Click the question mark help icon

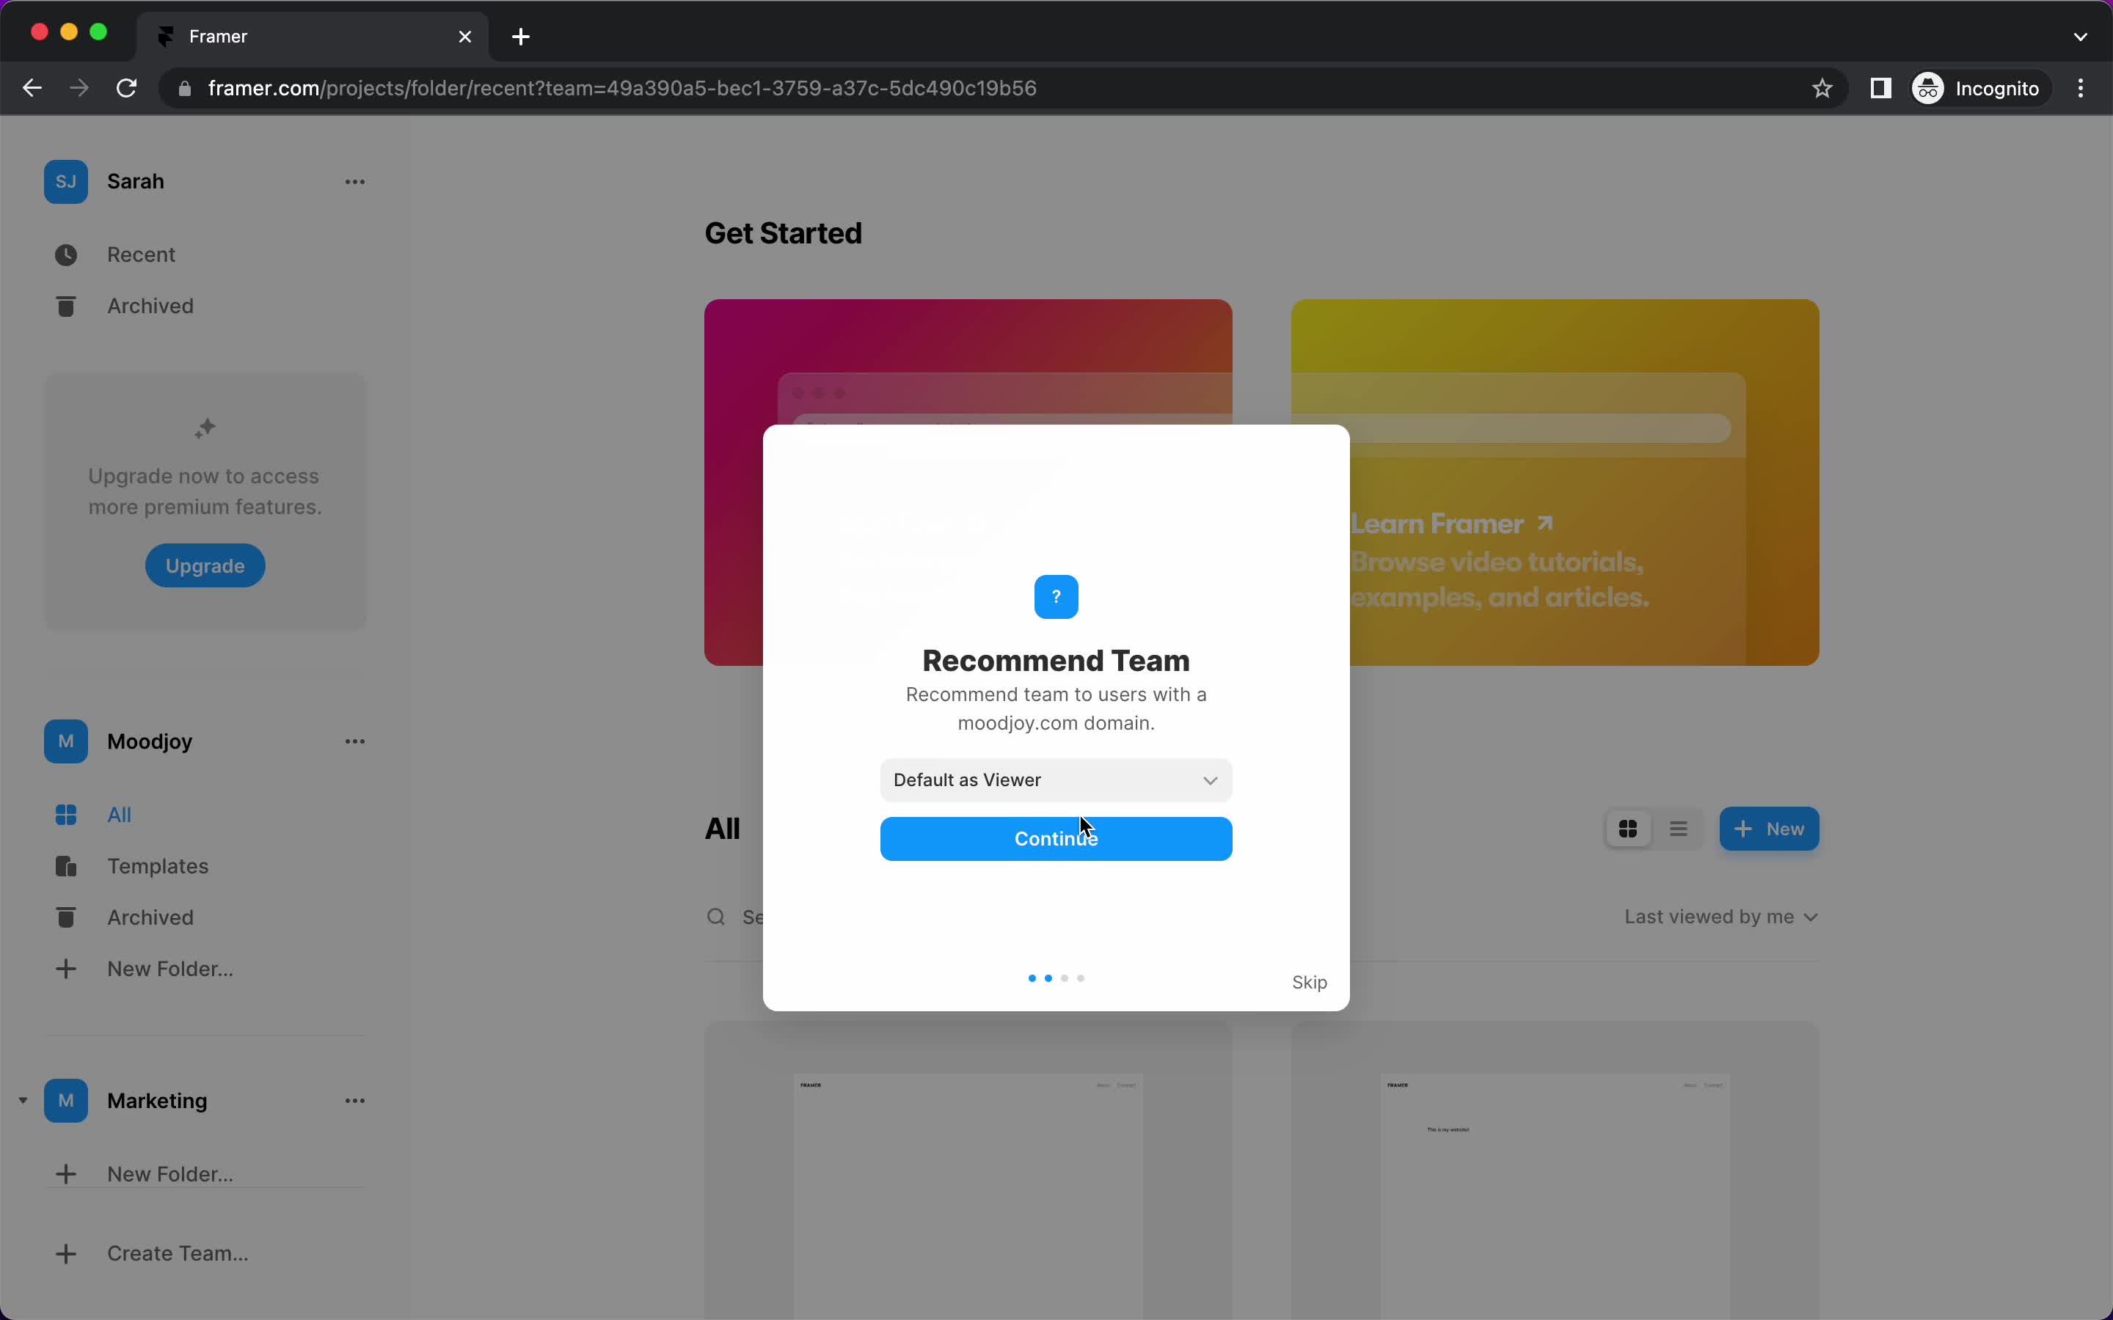coord(1056,596)
